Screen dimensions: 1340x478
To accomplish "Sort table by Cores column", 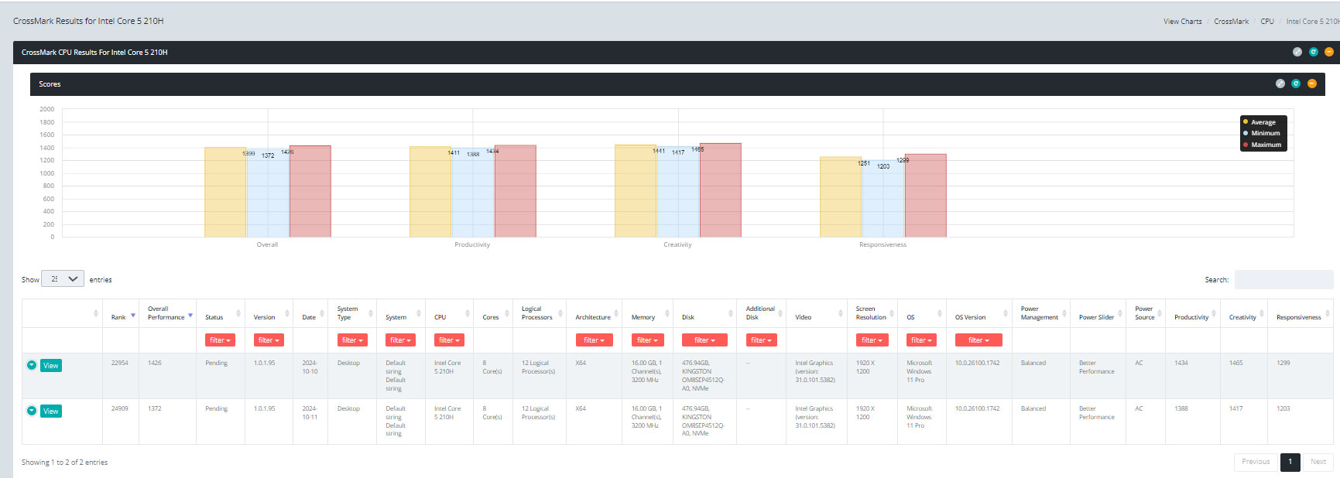I will [492, 313].
